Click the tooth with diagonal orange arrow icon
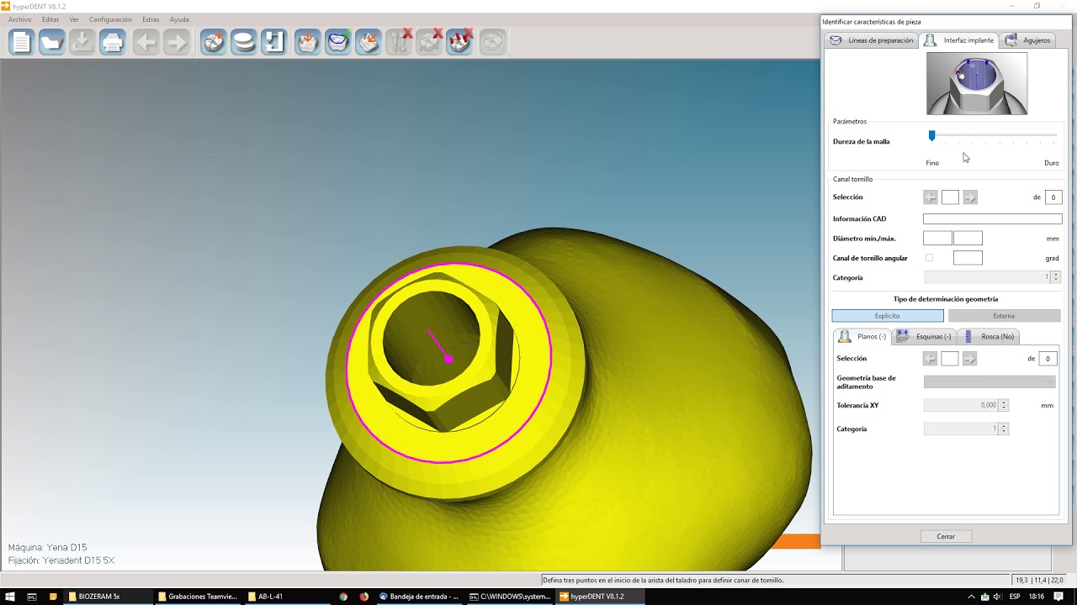1077x605 pixels. pos(368,42)
